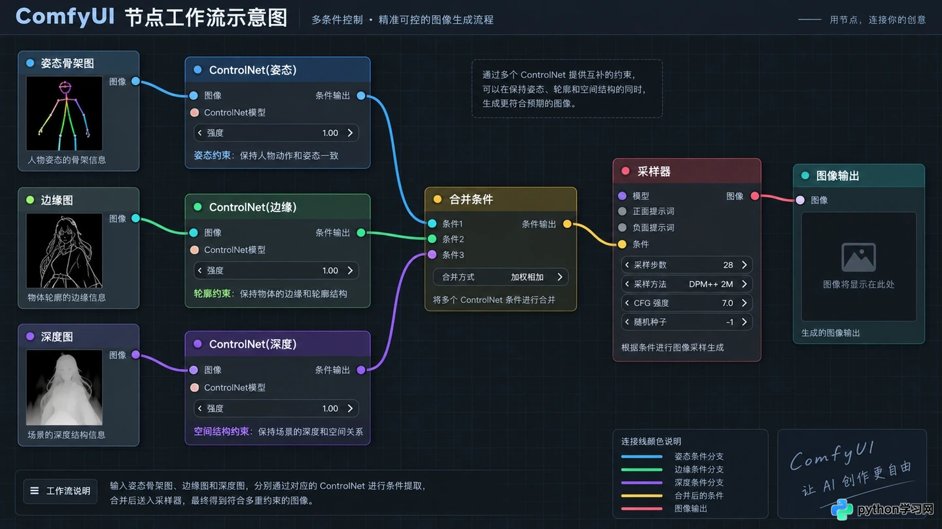
Task: Click the right arrow of 采样方法 DPM++ 2M
Action: tap(744, 284)
